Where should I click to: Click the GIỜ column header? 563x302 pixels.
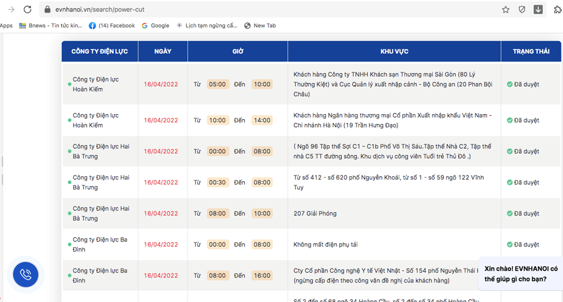(x=238, y=51)
